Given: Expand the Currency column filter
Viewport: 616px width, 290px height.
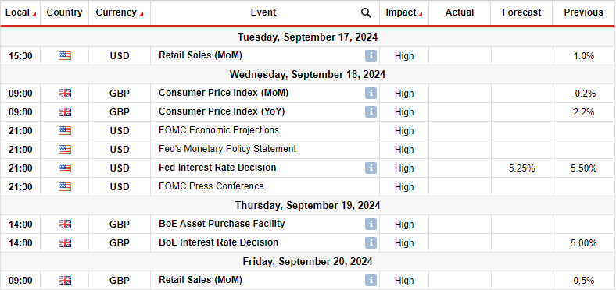Looking at the screenshot, I should [x=141, y=15].
